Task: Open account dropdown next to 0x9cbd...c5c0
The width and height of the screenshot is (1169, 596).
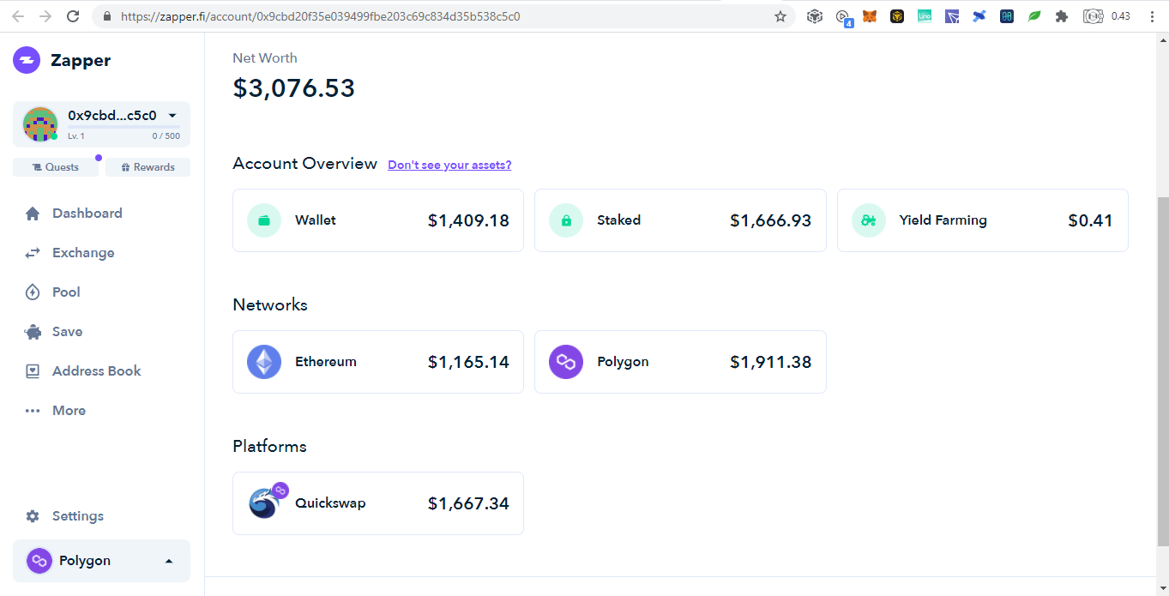Action: [172, 116]
